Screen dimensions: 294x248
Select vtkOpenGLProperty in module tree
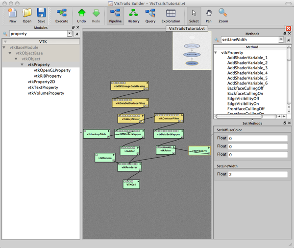[x=52, y=70]
